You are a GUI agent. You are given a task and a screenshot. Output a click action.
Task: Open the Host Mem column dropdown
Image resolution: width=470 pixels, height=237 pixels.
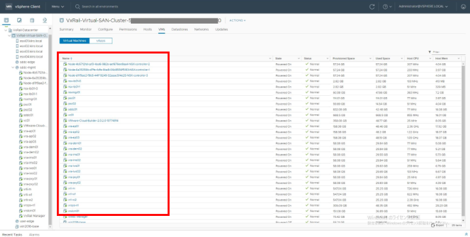click(459, 59)
